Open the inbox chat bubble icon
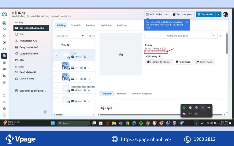 tap(4, 49)
